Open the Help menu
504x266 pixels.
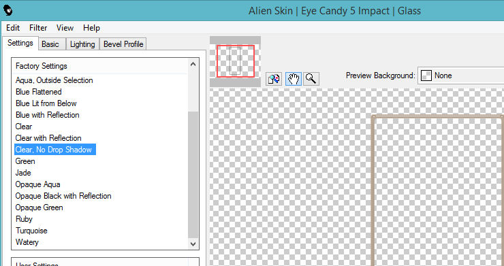click(91, 28)
